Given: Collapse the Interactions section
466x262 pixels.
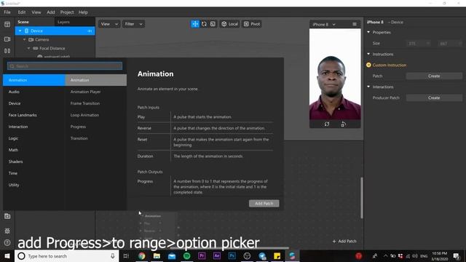Looking at the screenshot, I should click(x=368, y=87).
